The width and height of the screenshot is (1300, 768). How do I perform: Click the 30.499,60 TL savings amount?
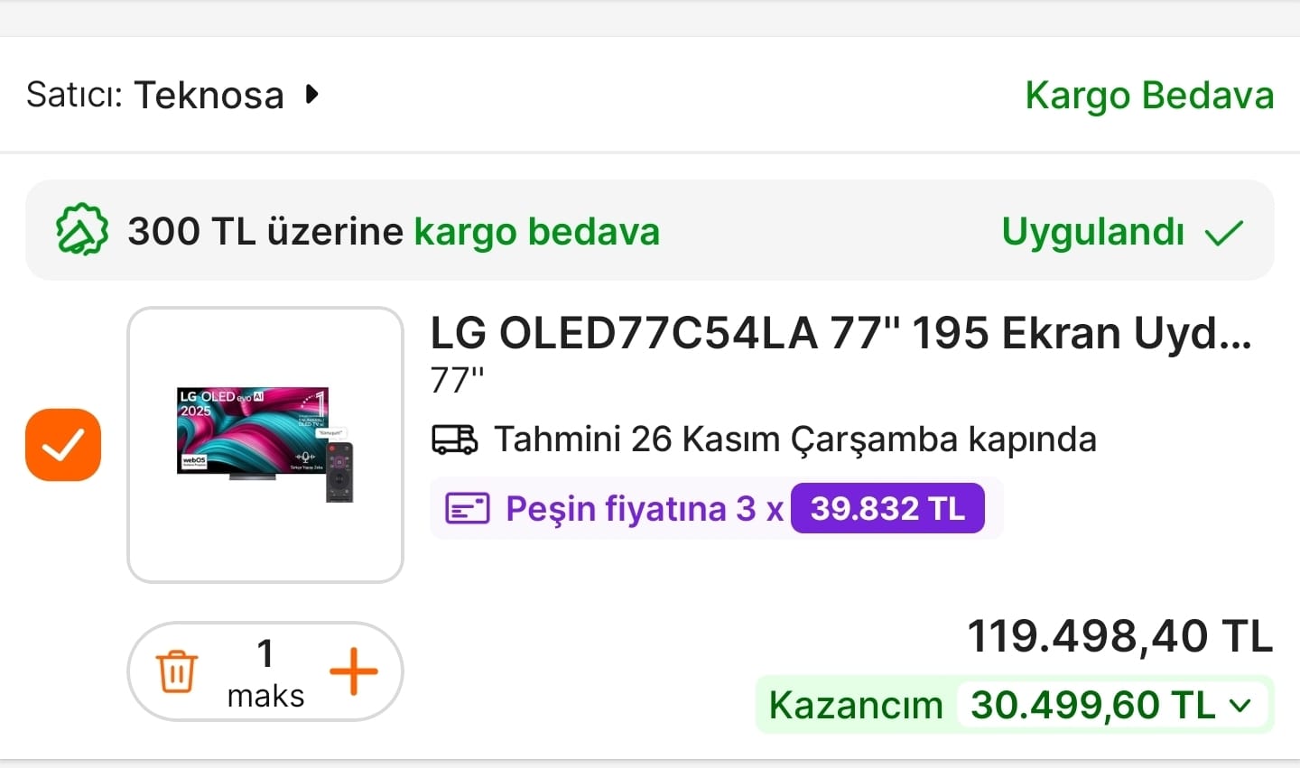coord(1092,706)
